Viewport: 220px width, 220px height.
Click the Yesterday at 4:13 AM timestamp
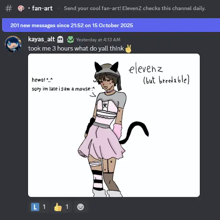98,40
